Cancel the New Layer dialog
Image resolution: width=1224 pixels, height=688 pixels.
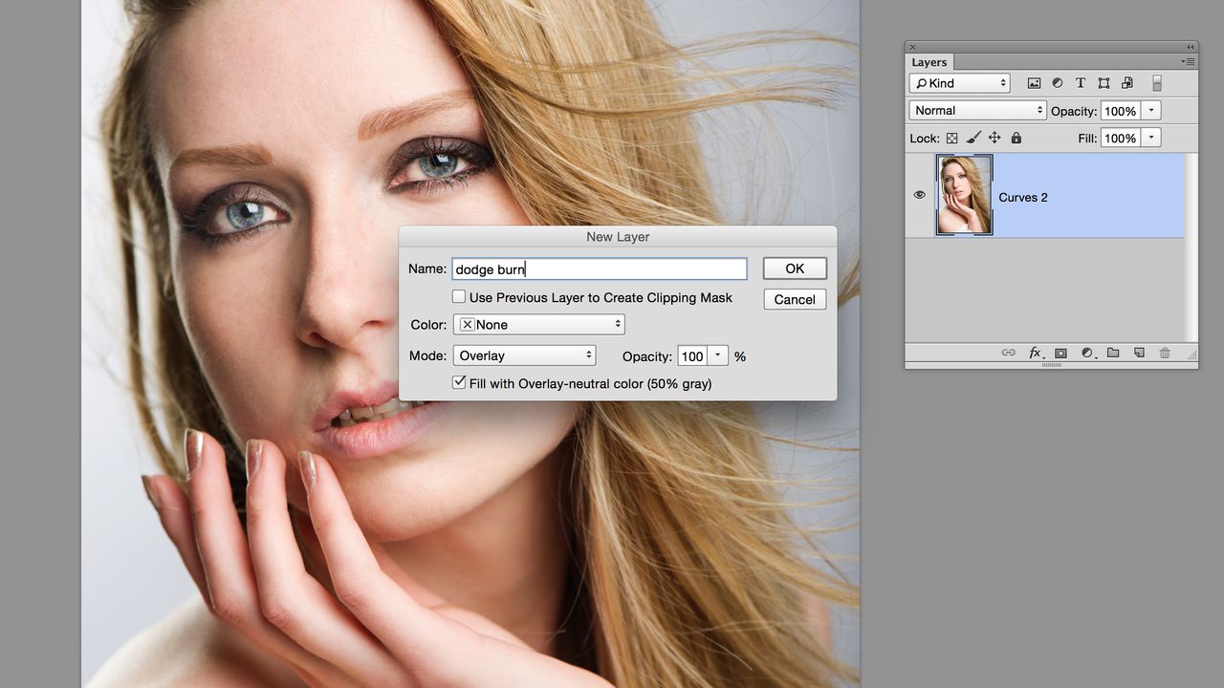click(x=795, y=299)
